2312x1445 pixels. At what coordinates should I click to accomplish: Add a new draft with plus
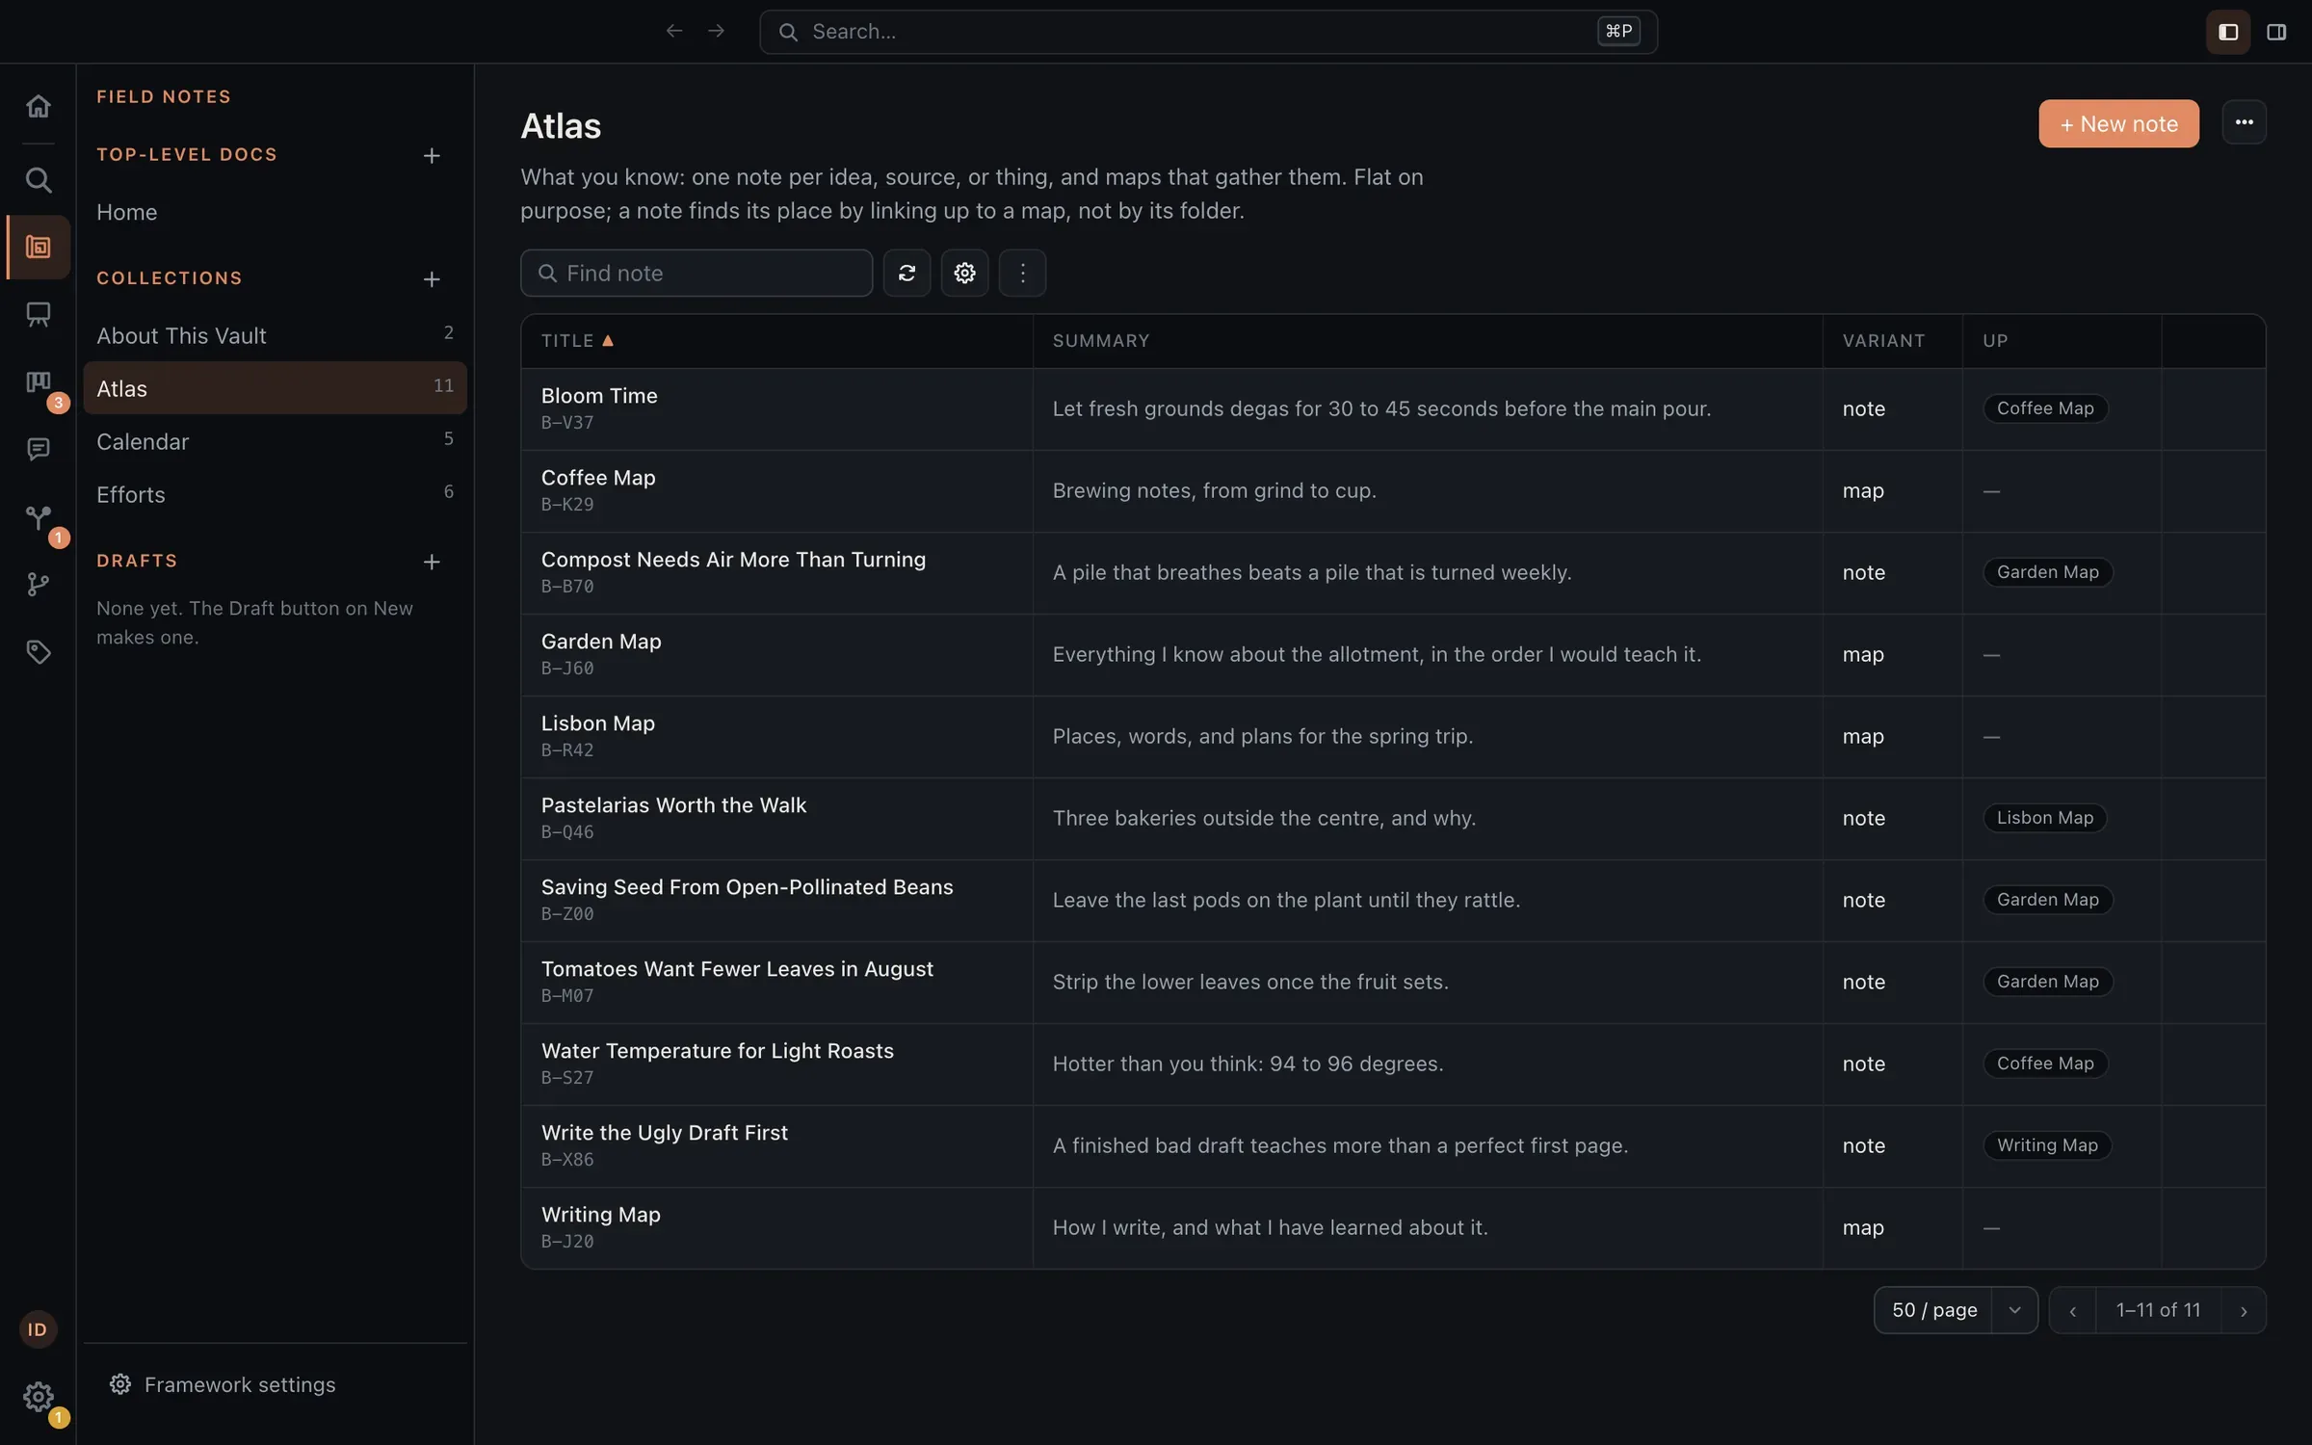pyautogui.click(x=432, y=562)
